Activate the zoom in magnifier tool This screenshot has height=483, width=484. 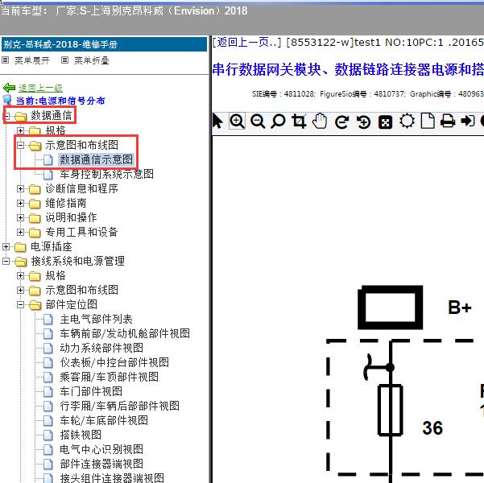[237, 121]
